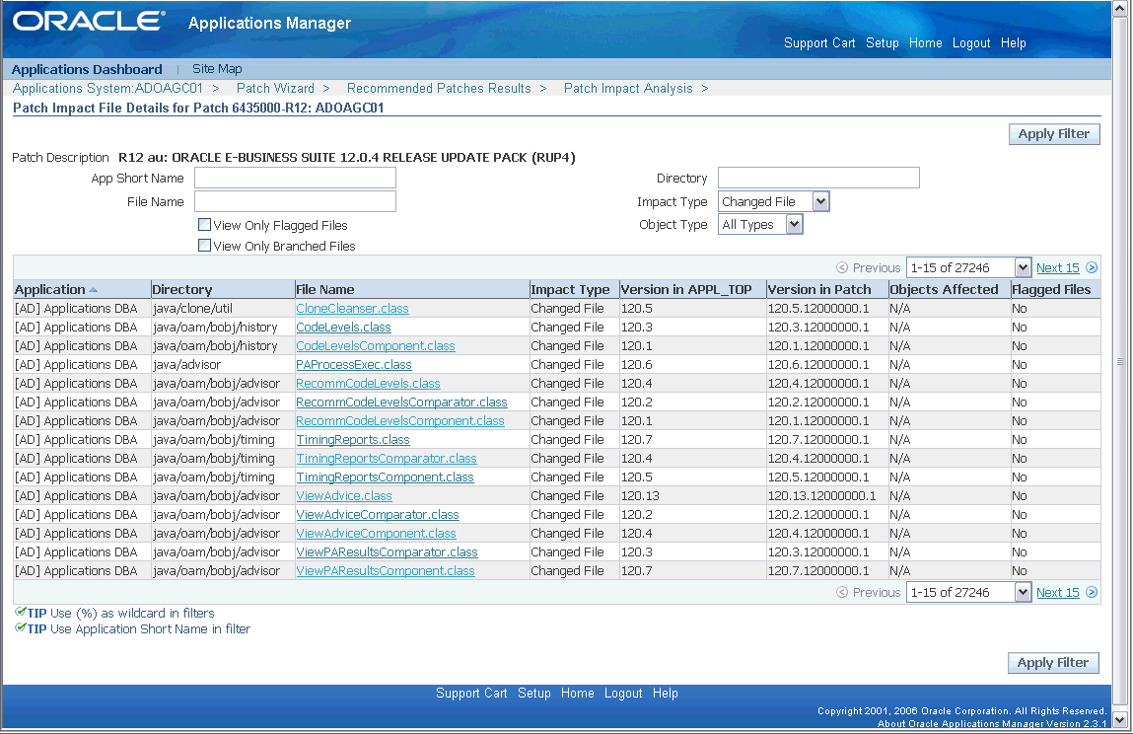Open ViewPAResultsComparator.class file link
Viewport: 1133px width, 734px height.
pyautogui.click(x=388, y=552)
